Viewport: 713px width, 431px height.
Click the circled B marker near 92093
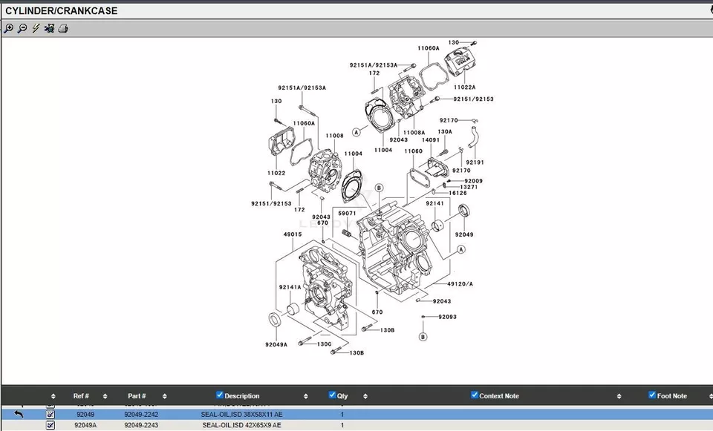click(x=423, y=337)
